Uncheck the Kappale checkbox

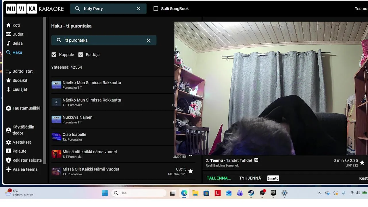click(x=54, y=55)
